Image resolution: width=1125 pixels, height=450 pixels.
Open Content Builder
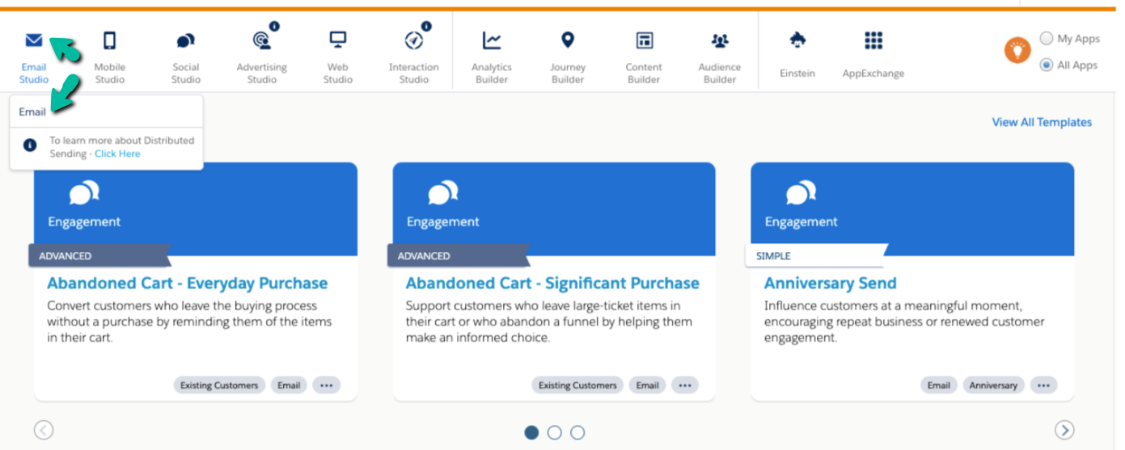point(644,41)
